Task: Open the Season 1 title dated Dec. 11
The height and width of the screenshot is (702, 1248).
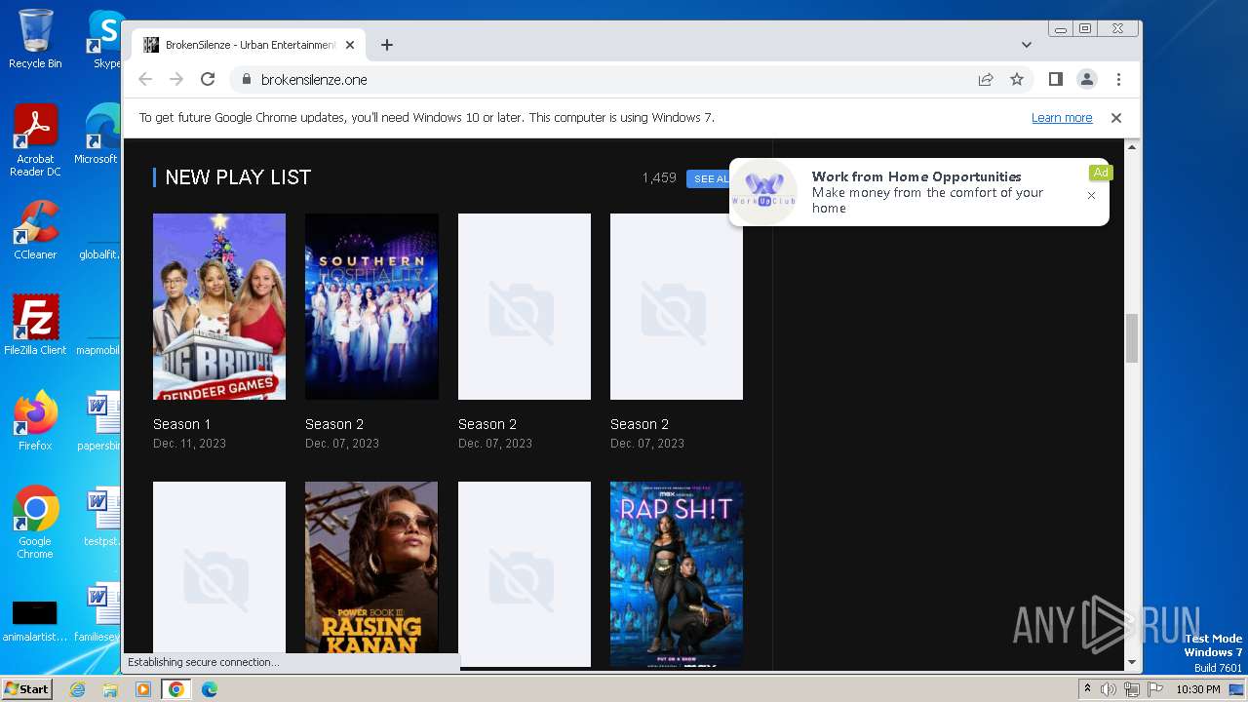Action: [x=182, y=424]
